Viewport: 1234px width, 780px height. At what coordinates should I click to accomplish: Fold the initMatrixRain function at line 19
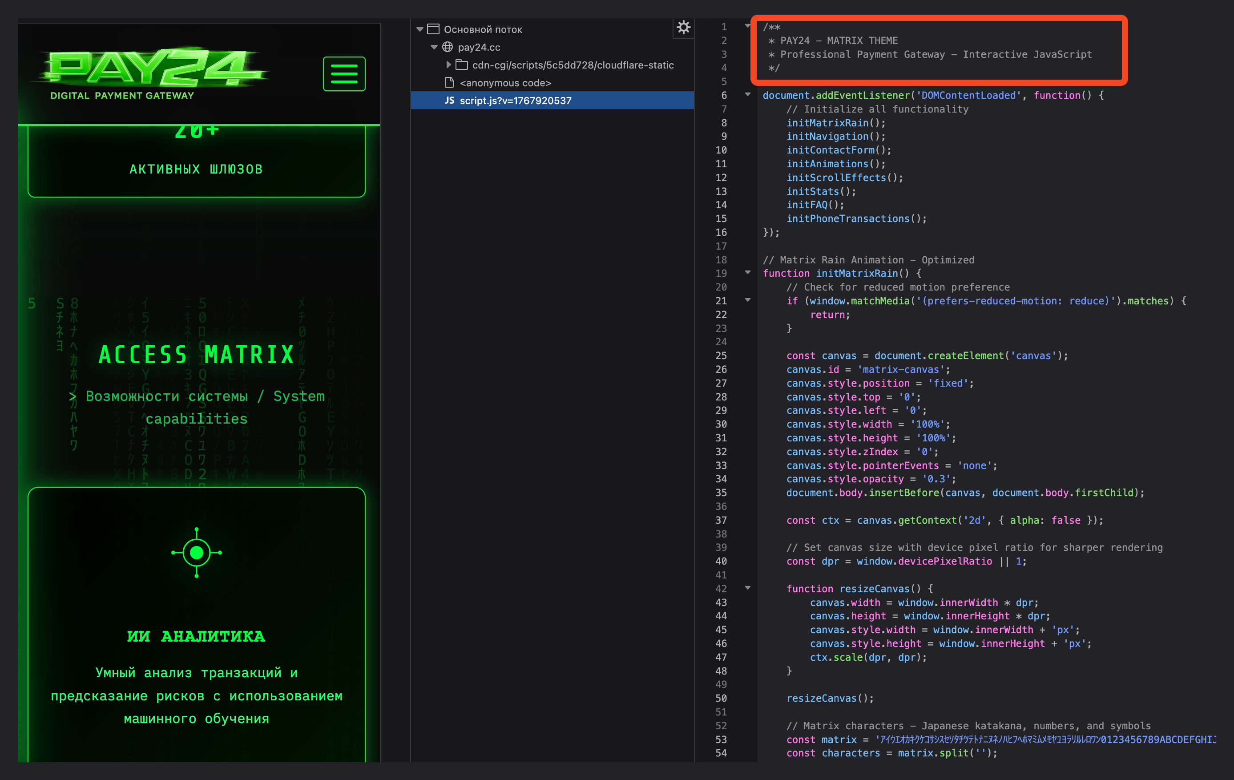point(748,273)
